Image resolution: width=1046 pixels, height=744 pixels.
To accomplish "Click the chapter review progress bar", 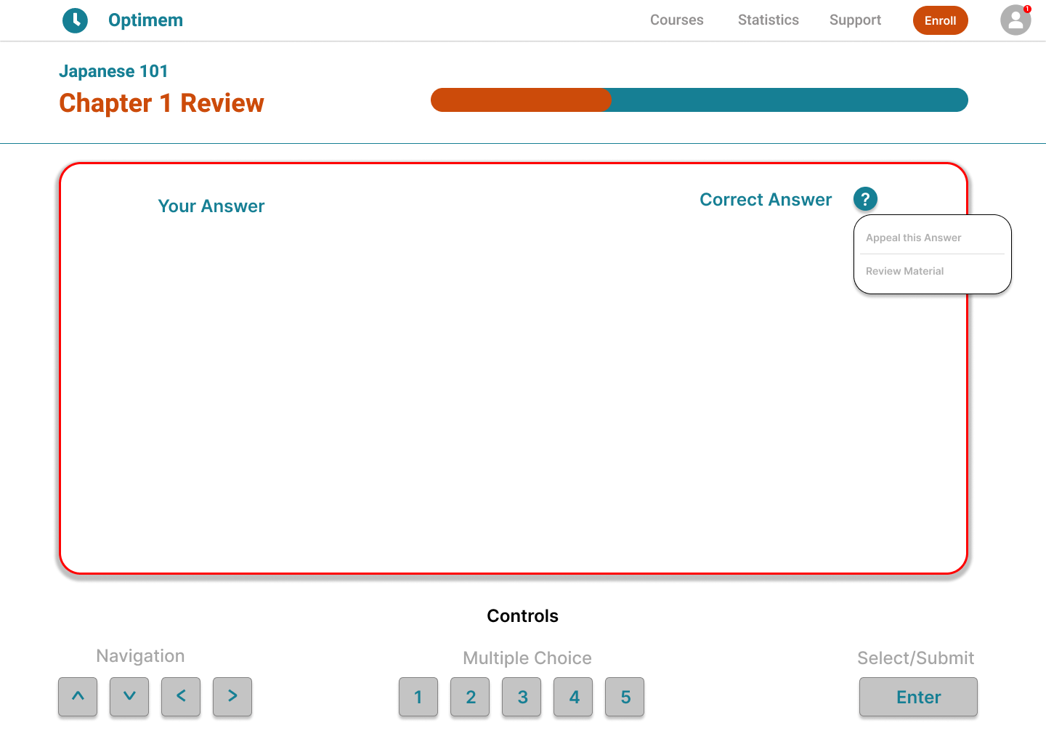I will point(699,100).
